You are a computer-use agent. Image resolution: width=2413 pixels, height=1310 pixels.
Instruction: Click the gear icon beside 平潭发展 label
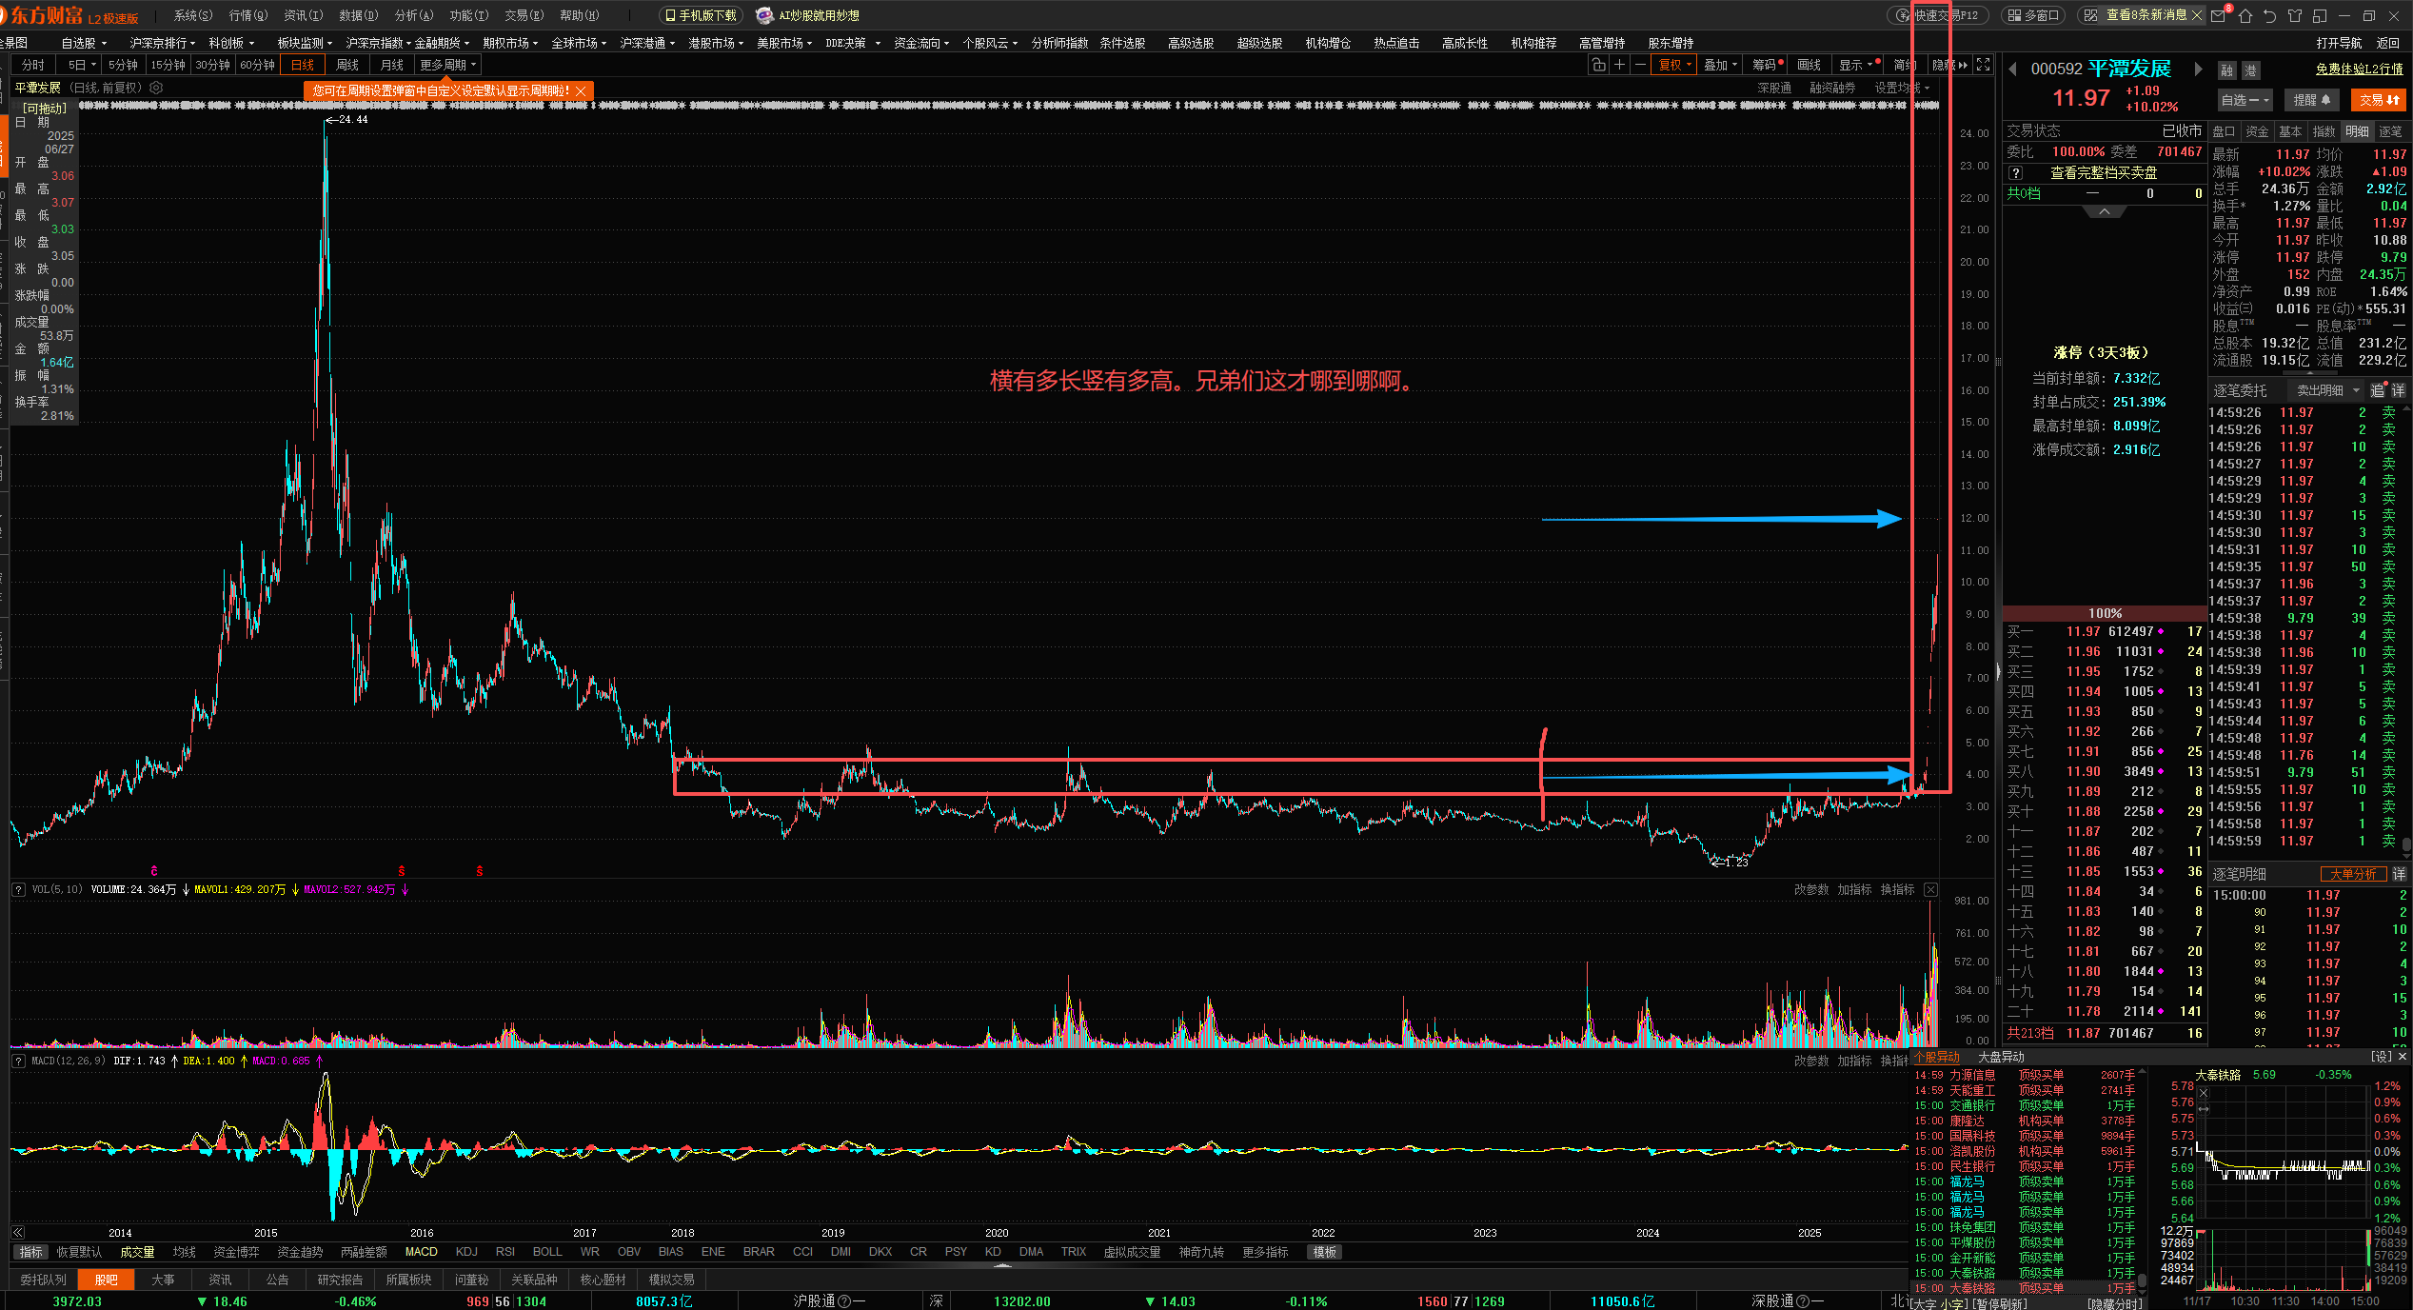[156, 88]
